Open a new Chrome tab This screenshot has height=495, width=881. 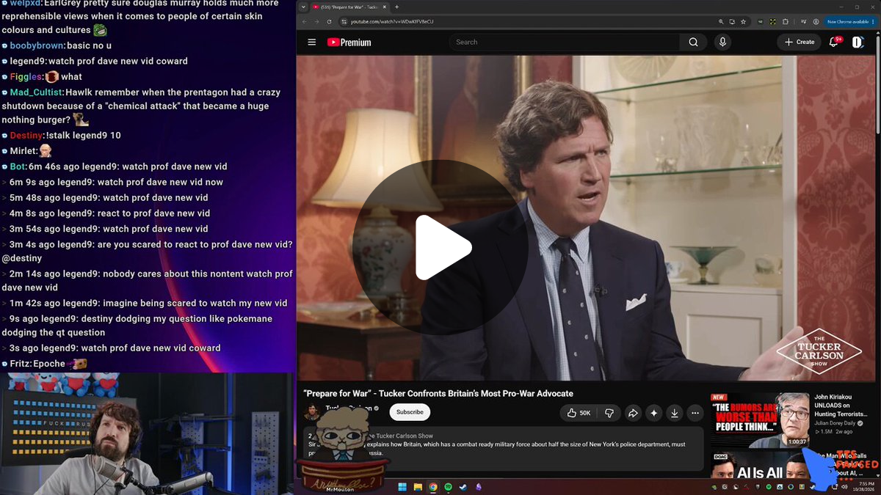(397, 7)
